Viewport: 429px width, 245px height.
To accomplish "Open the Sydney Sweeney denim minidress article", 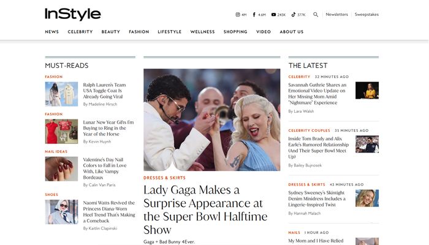I will pyautogui.click(x=317, y=198).
